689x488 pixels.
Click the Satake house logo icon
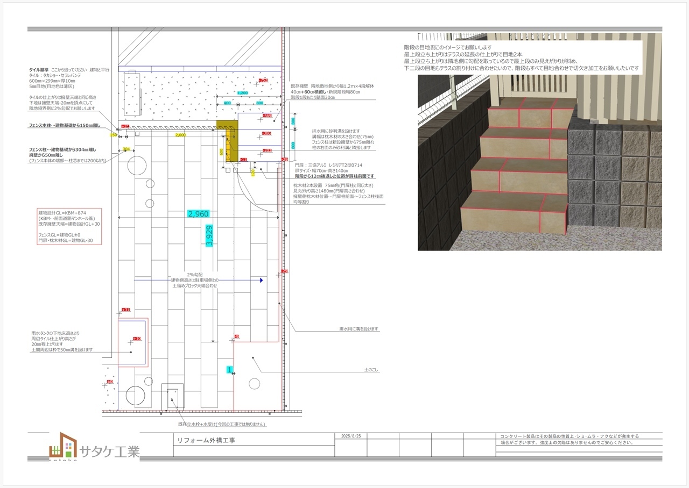click(x=60, y=444)
